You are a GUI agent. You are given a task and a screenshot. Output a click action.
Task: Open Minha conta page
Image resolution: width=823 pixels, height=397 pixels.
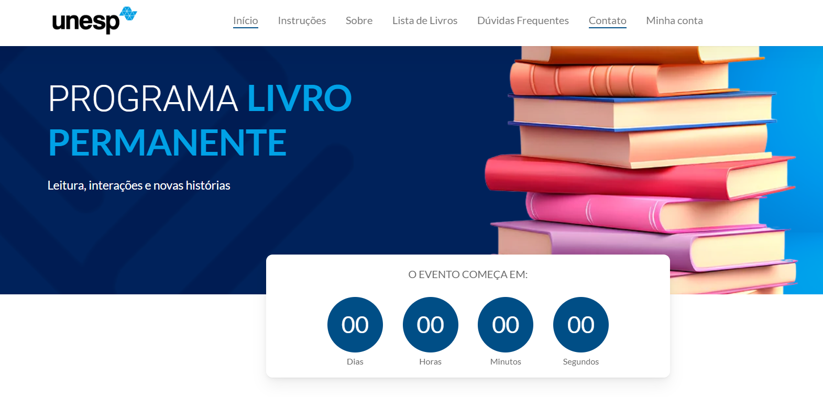(x=675, y=20)
